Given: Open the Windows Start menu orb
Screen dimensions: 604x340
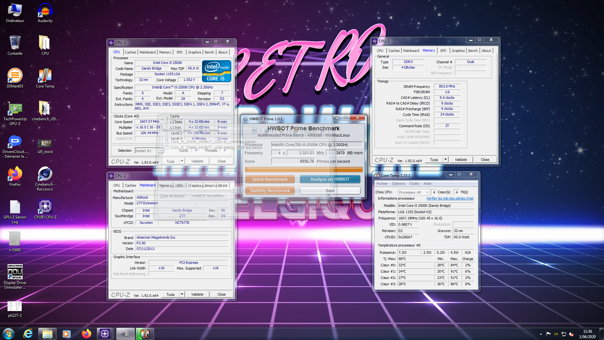Looking at the screenshot, I should (8, 334).
